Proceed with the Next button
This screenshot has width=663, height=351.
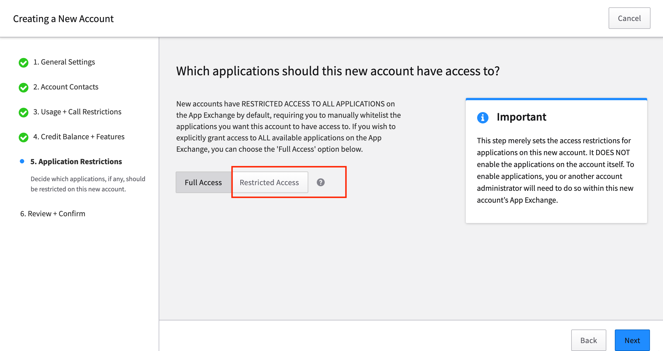(x=632, y=340)
